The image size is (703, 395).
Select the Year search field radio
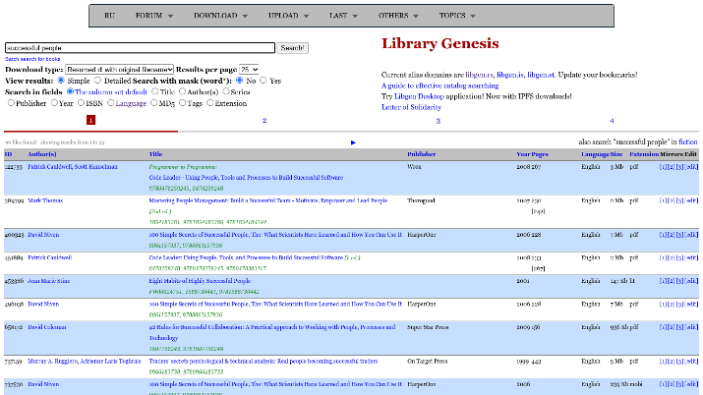click(54, 103)
